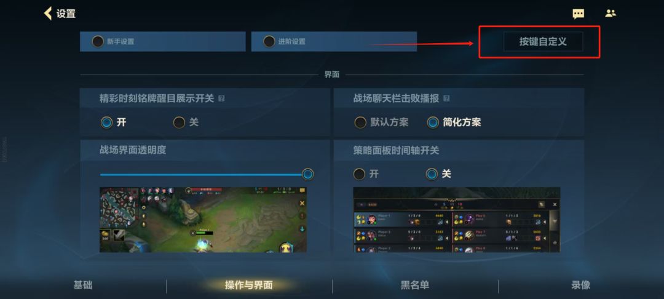The height and width of the screenshot is (299, 664).
Task: Click help icon beside 战场聊天栏击败播报
Action: (446, 98)
